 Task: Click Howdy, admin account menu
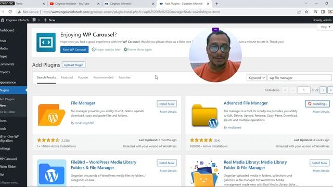(x=322, y=20)
